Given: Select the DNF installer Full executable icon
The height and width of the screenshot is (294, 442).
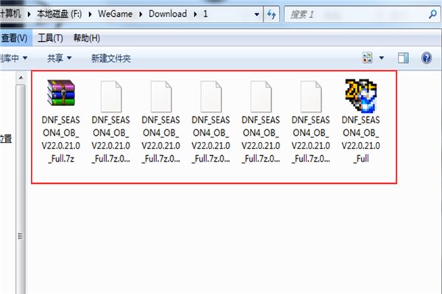Looking at the screenshot, I should (361, 96).
